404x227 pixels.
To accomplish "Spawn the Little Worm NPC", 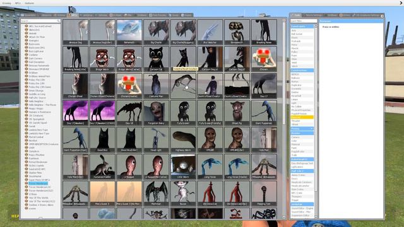I will (x=183, y=166).
